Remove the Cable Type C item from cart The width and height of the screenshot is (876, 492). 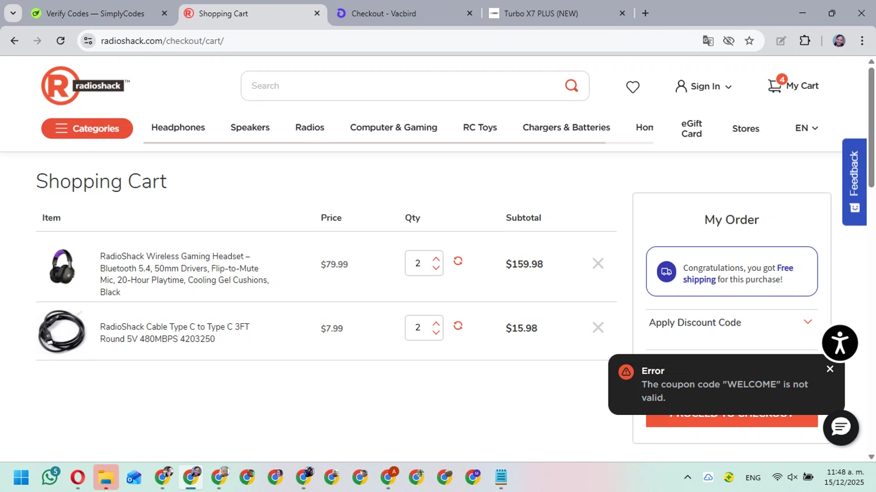tap(598, 327)
